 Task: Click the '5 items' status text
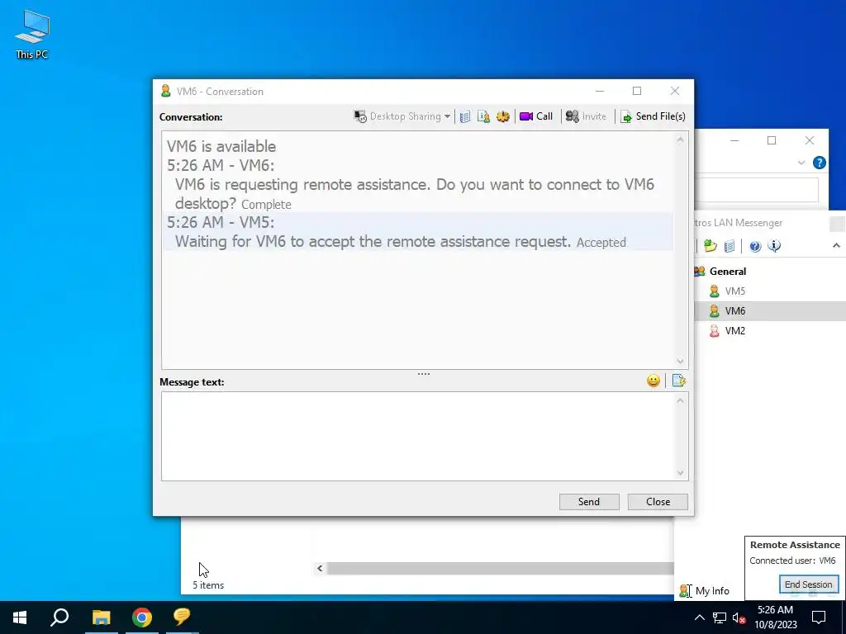[208, 585]
